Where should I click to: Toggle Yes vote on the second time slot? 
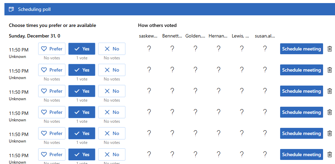[82, 70]
